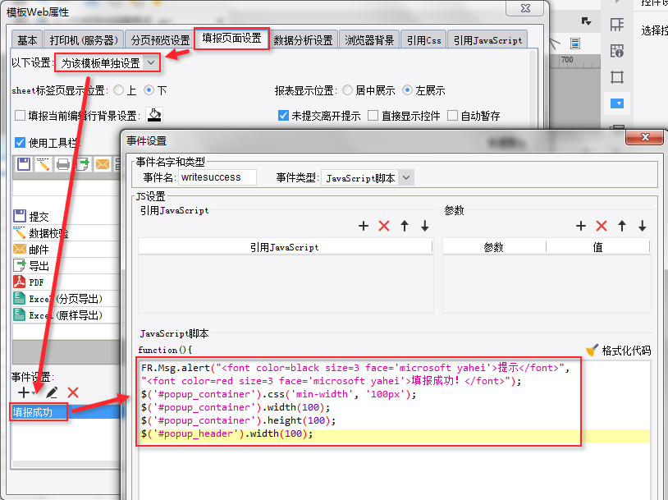Click the email envelope icon in toolbar preview
The height and width of the screenshot is (500, 668).
click(103, 164)
